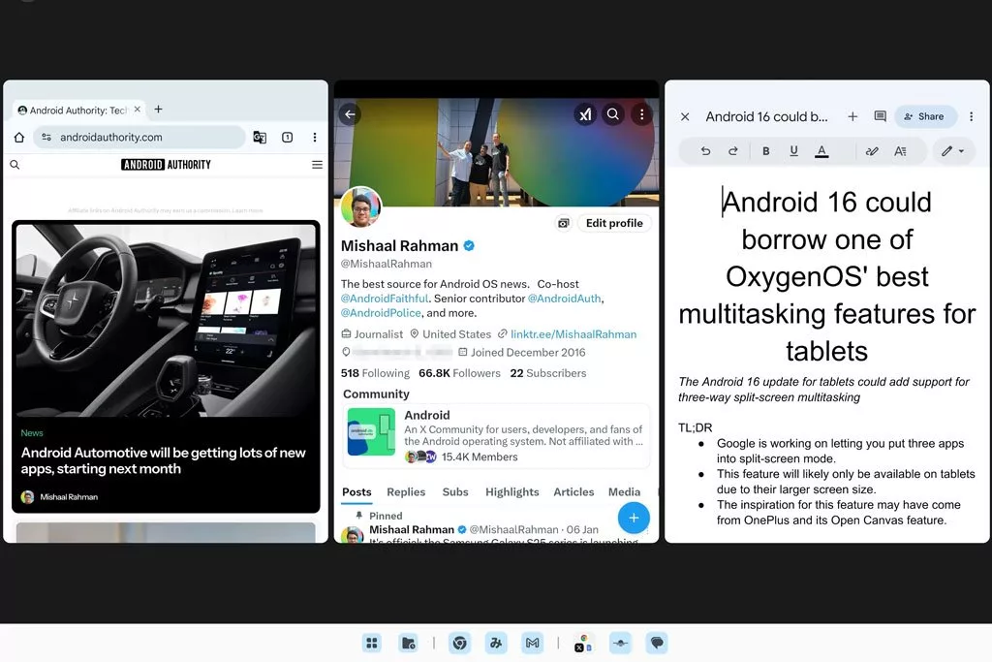Open comments in Google Docs

click(x=880, y=116)
